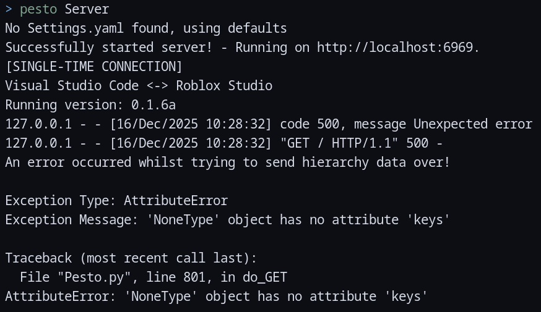Click the <-> arrow symbol
This screenshot has height=312, width=541.
pyautogui.click(x=157, y=86)
